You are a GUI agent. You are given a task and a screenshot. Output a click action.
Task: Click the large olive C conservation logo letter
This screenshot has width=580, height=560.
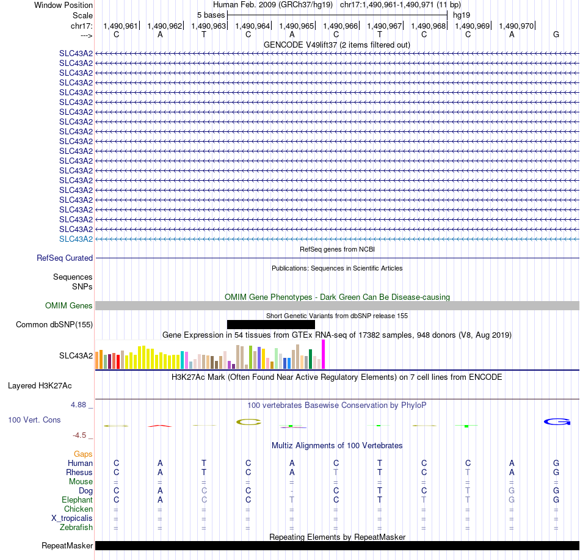click(248, 421)
